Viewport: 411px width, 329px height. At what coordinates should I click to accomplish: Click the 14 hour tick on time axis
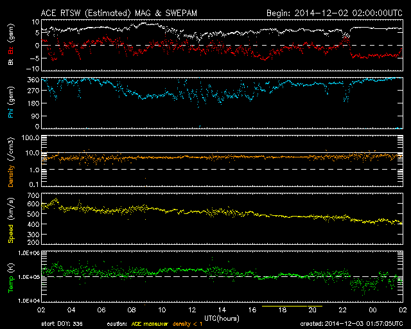(x=222, y=309)
